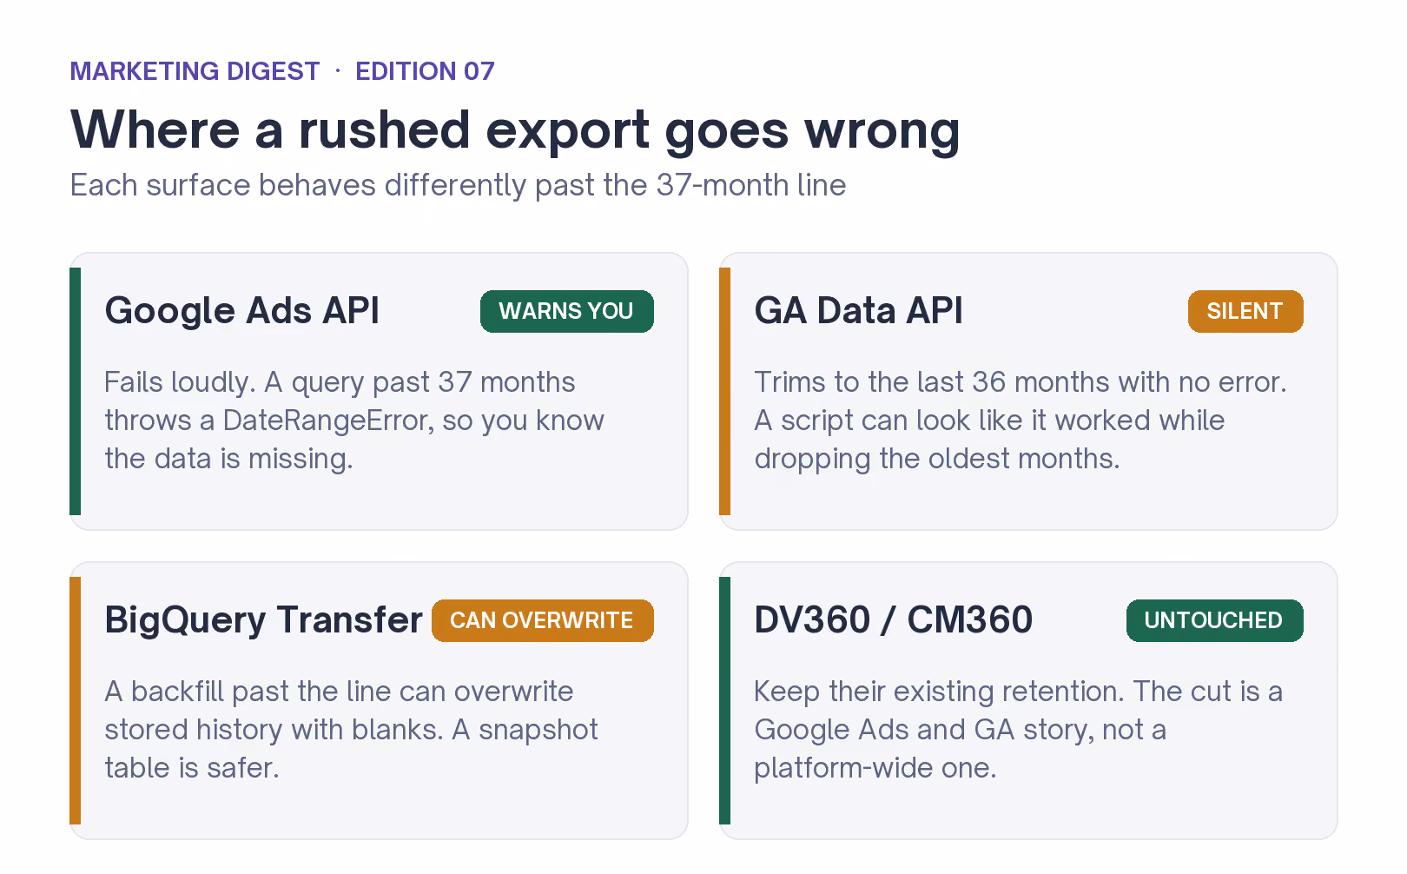Image resolution: width=1407 pixels, height=874 pixels.
Task: Click the WARNS YOU badge
Action: point(566,311)
